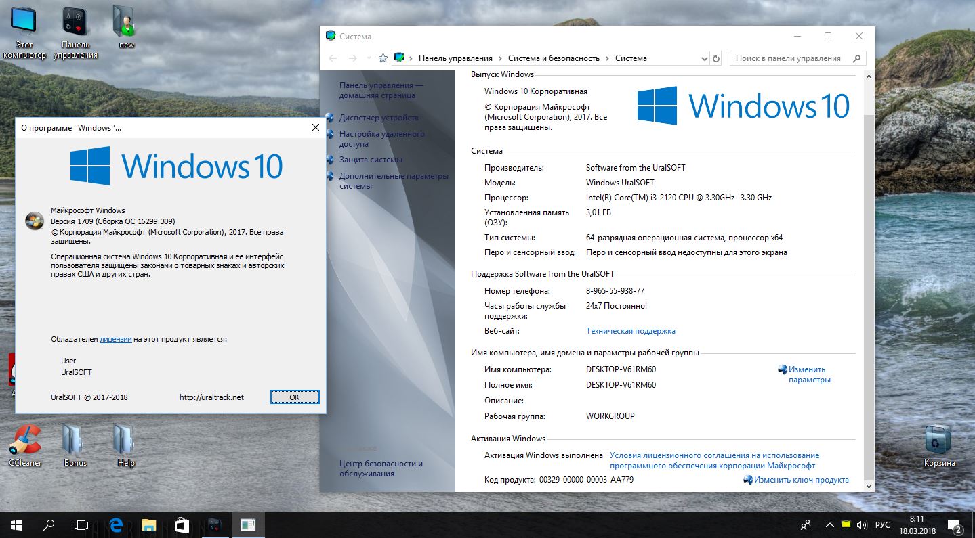Click the "Изменить параметры" link
The image size is (975, 538).
coord(809,375)
